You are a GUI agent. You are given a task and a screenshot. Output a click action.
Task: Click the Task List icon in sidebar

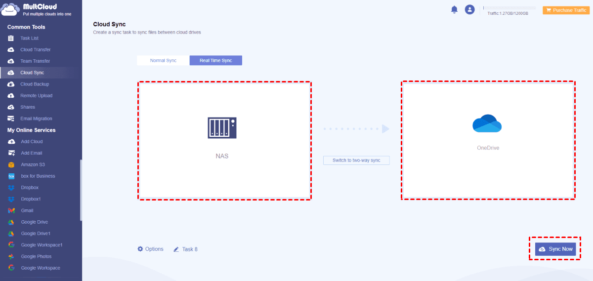11,38
